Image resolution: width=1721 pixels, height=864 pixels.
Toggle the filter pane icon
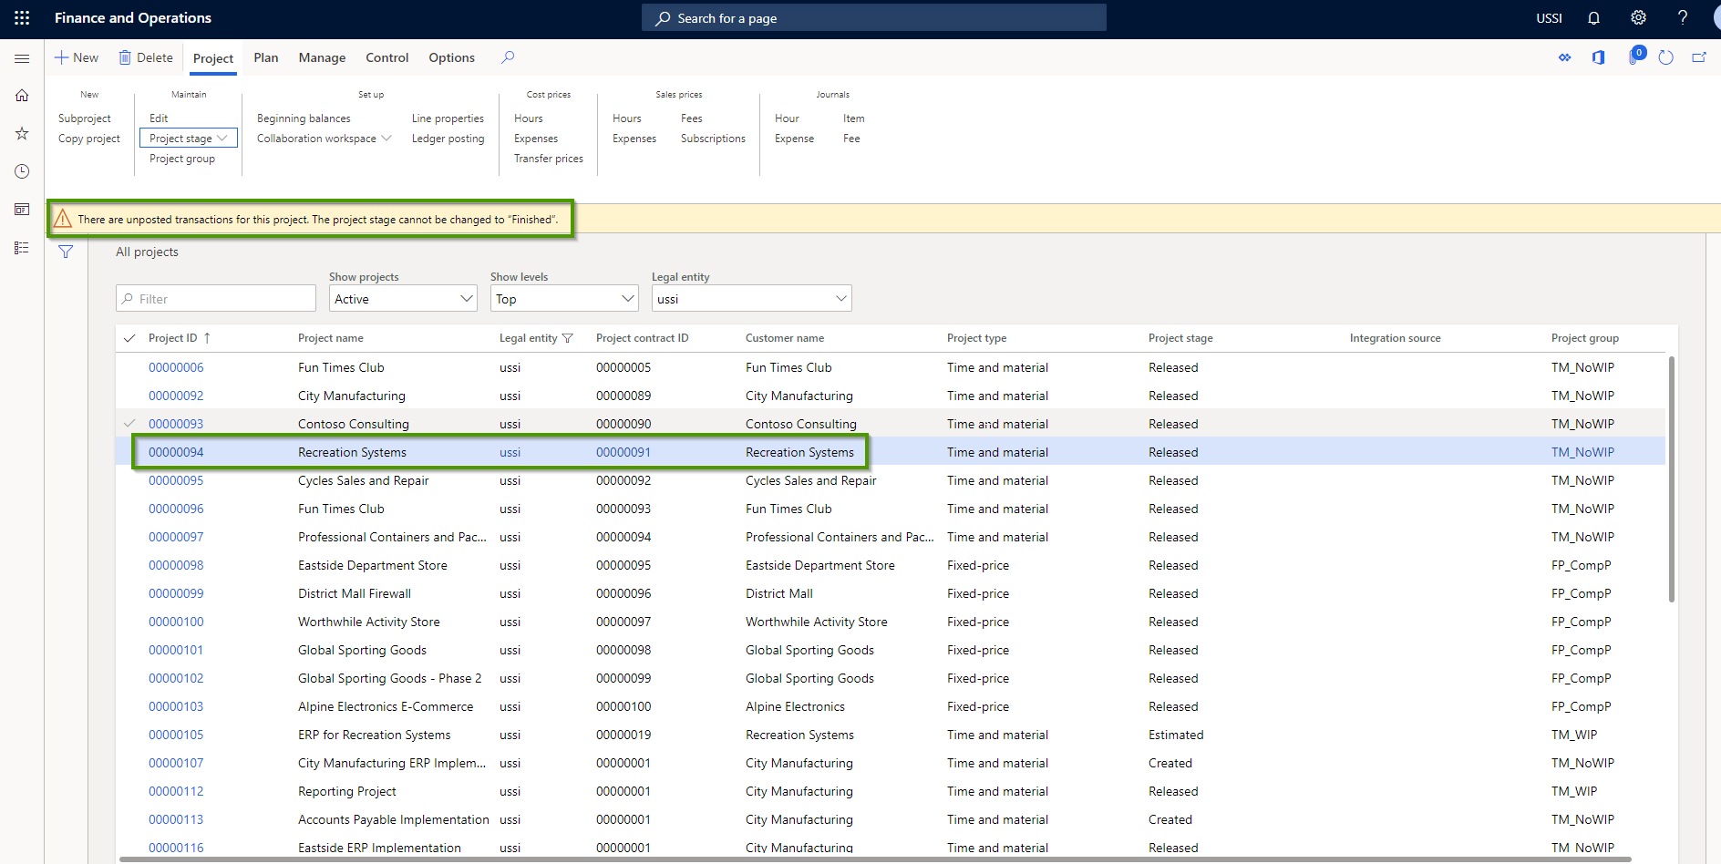(x=65, y=252)
